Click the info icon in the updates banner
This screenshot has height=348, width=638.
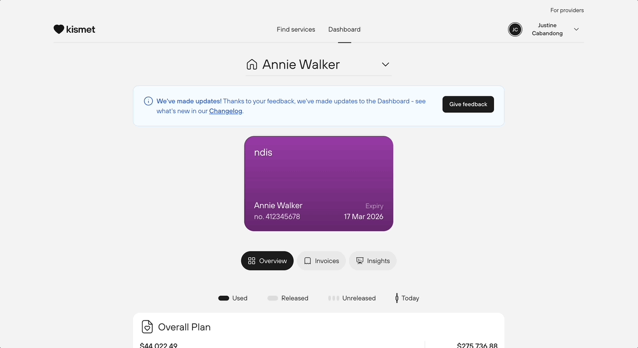coord(148,102)
